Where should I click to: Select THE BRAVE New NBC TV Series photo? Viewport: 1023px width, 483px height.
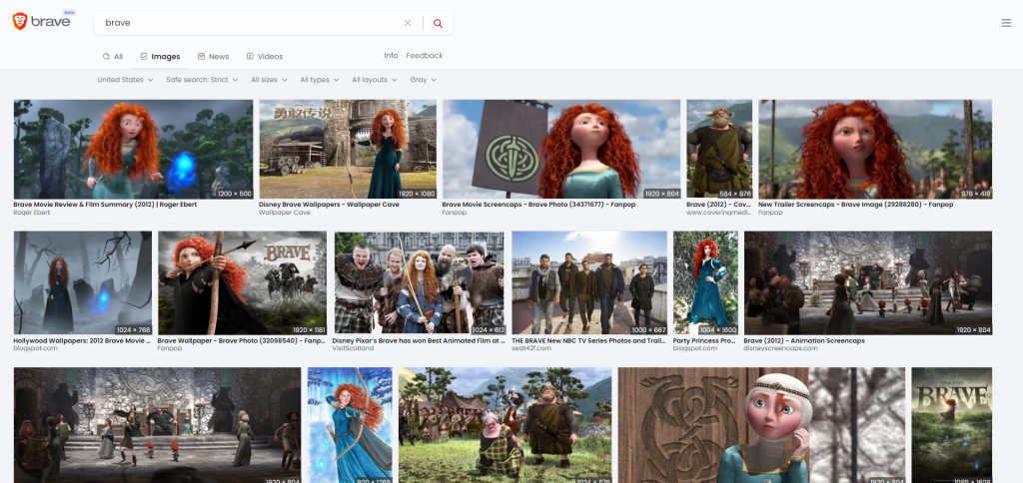coord(588,282)
